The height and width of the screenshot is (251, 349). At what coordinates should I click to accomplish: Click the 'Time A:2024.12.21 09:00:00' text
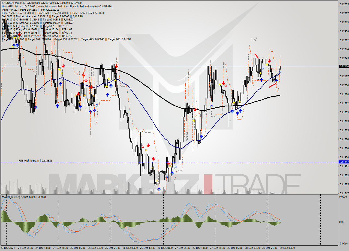click(18, 13)
